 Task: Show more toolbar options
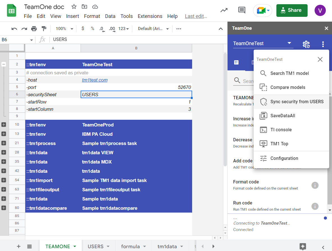[x=179, y=29]
